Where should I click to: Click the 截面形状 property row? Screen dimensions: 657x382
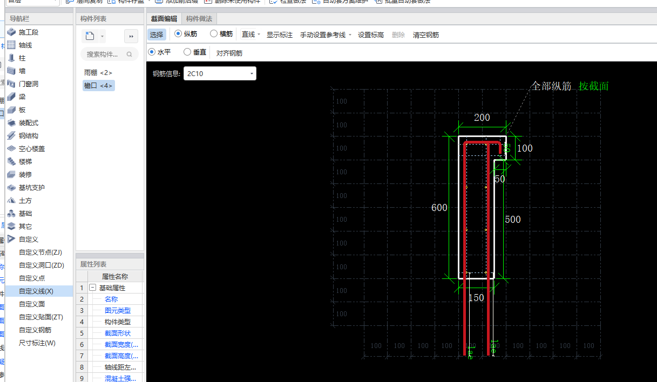point(111,333)
